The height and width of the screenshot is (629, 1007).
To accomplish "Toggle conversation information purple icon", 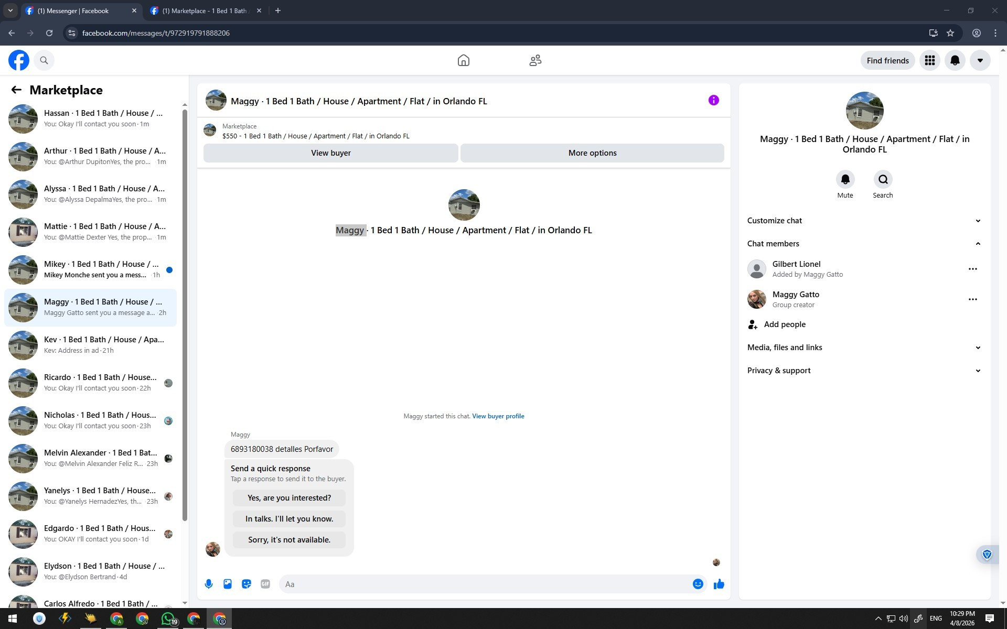I will tap(713, 100).
